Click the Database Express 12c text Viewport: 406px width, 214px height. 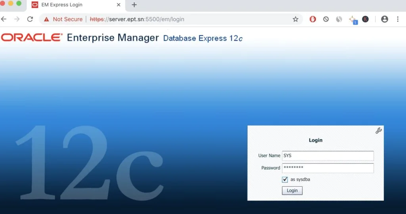[203, 39]
